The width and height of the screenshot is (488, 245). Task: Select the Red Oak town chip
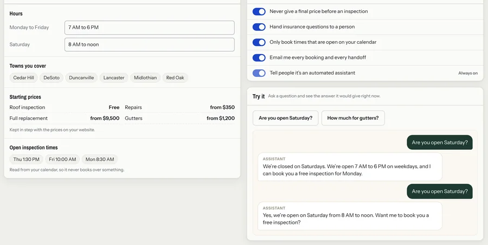point(175,78)
